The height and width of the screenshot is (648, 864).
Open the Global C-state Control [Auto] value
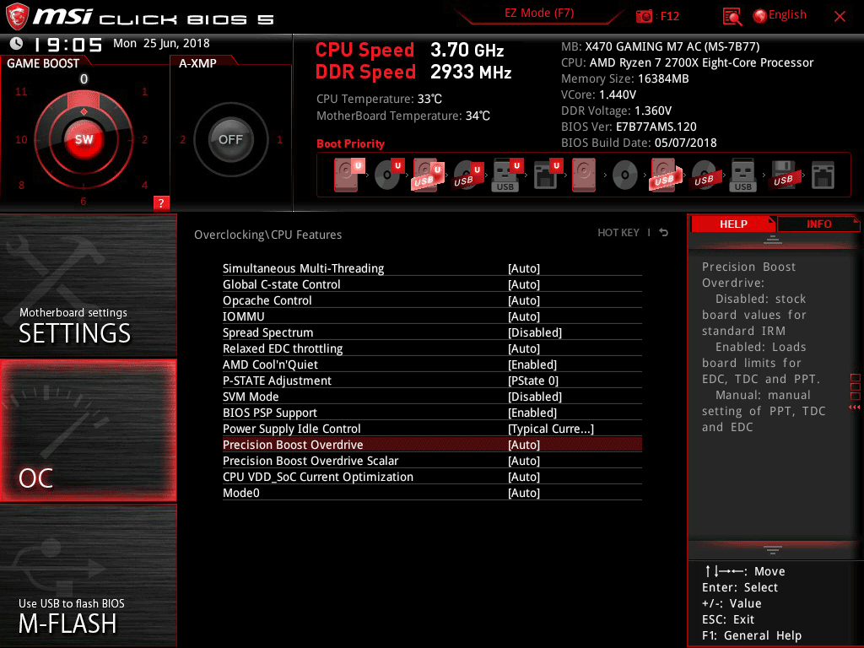(523, 284)
